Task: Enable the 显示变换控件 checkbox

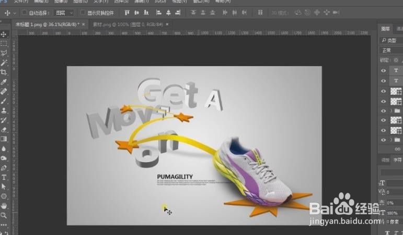Action: 83,13
